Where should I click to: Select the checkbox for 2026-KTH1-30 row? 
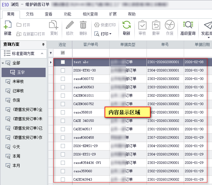pos(63,70)
